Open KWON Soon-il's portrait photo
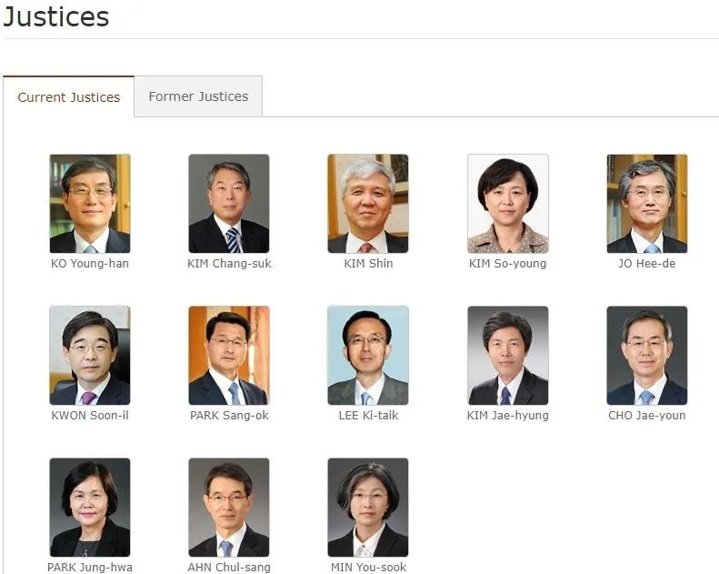The image size is (719, 574). pos(90,355)
